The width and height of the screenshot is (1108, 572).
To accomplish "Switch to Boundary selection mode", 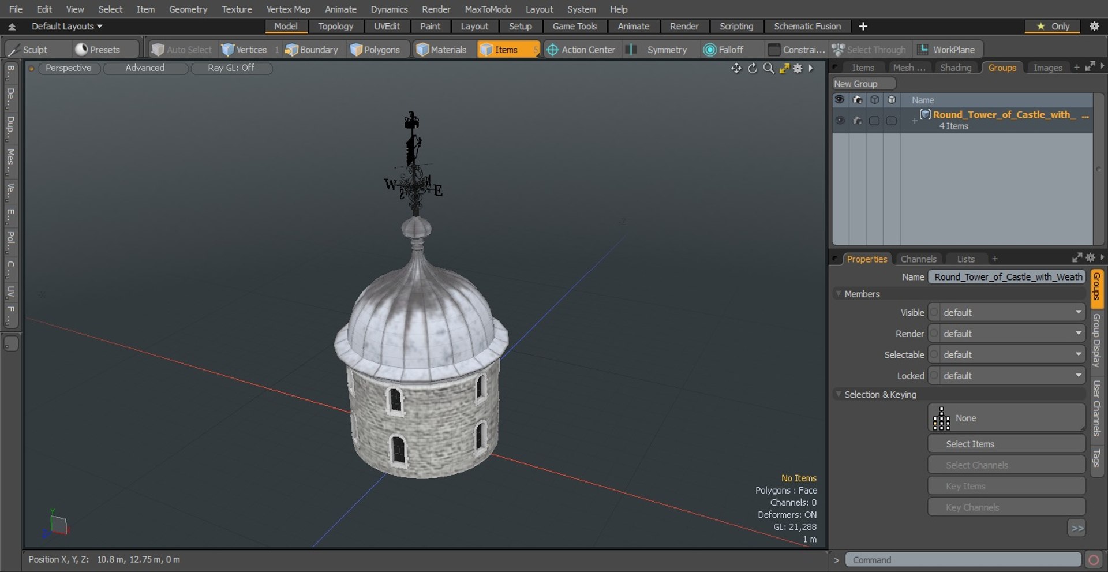I will click(312, 50).
